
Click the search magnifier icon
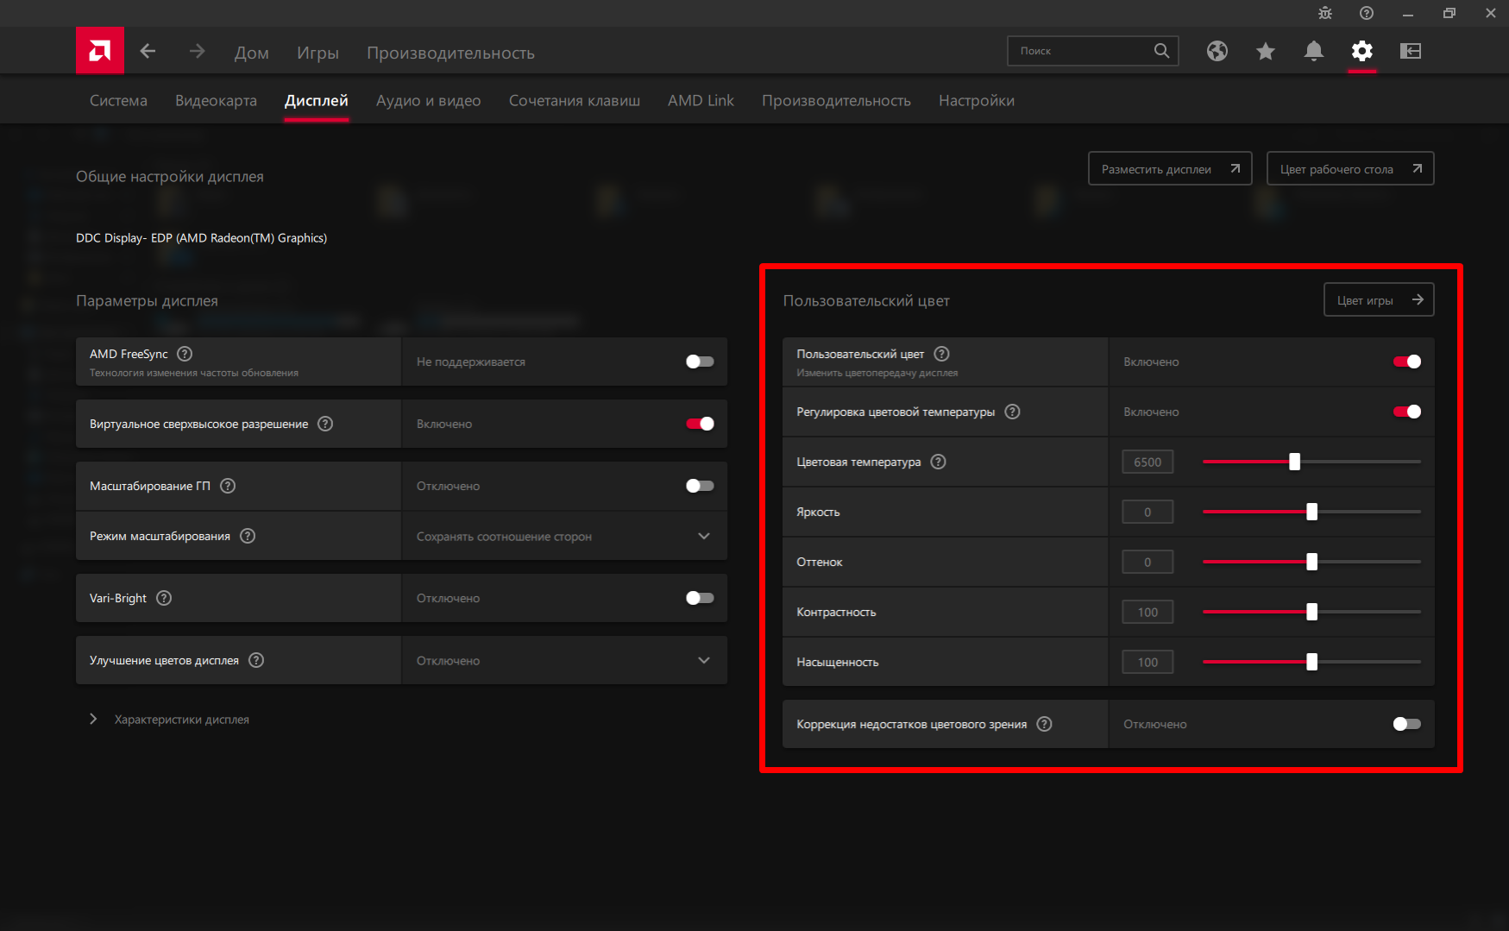[1161, 51]
